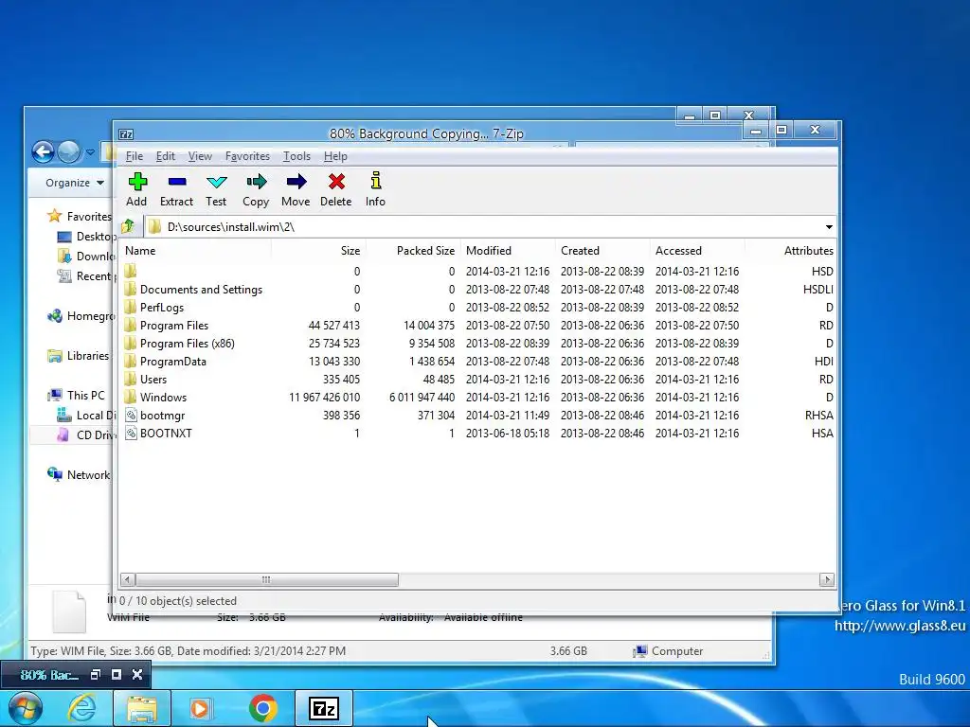The height and width of the screenshot is (727, 970).
Task: Click the Move toolbar icon
Action: tap(296, 181)
